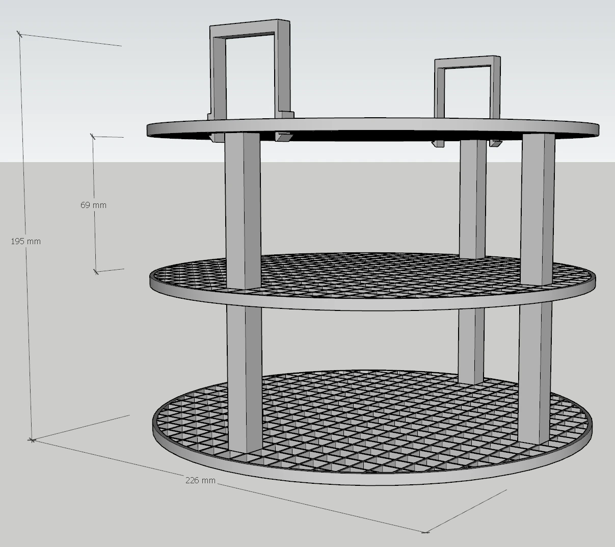The height and width of the screenshot is (547, 615).
Task: Select the 69 mm dimension label
Action: coord(94,205)
